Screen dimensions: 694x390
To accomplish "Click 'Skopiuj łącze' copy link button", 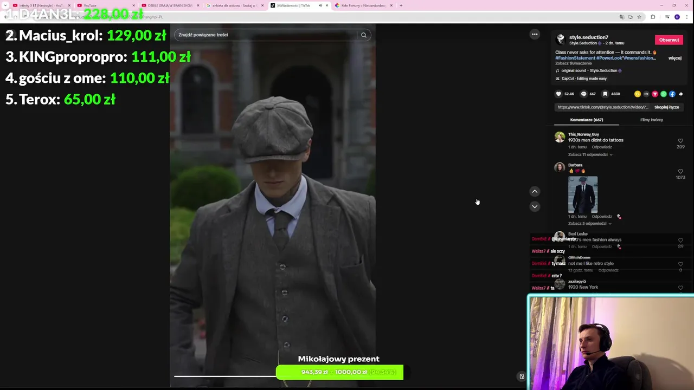I will click(x=666, y=107).
